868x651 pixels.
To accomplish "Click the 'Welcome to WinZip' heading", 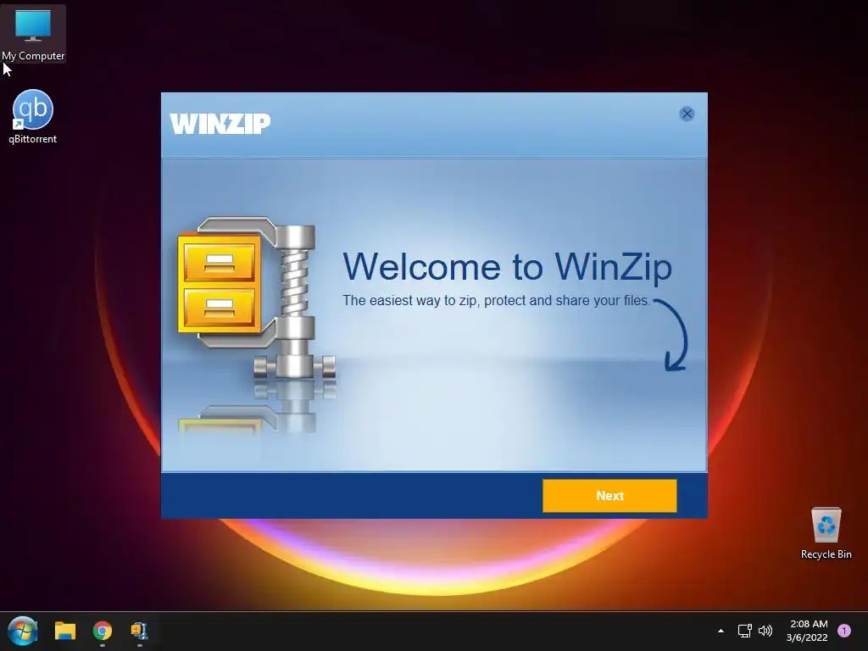I will pos(507,267).
